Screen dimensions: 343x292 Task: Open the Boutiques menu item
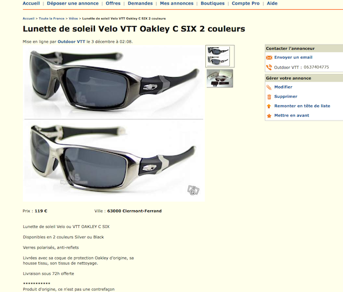[213, 3]
